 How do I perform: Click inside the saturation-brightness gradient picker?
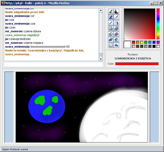140,24
